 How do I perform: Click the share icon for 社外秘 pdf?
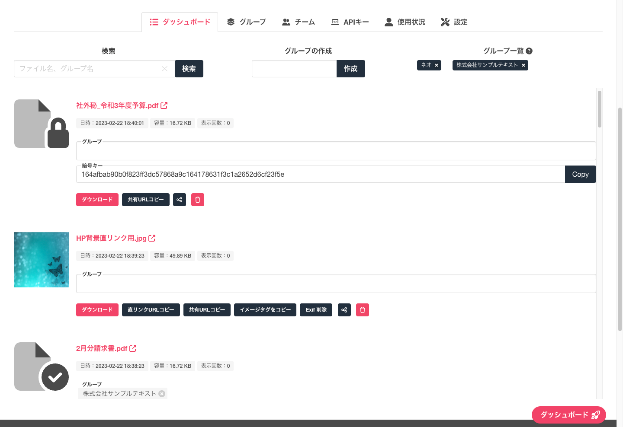pyautogui.click(x=180, y=200)
